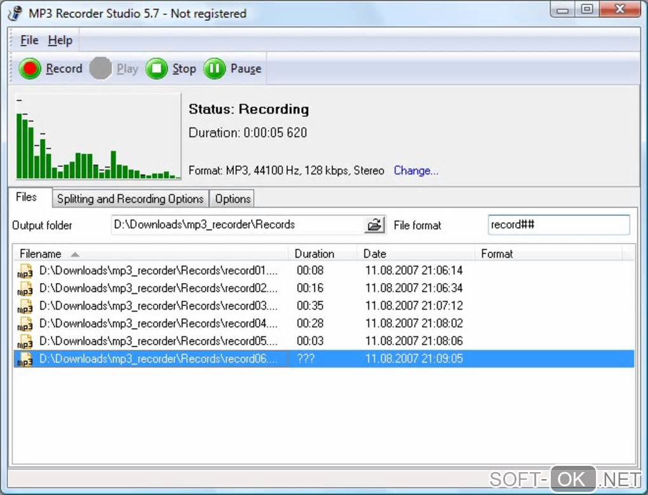648x495 pixels.
Task: Select the record02 file row
Action: click(324, 289)
